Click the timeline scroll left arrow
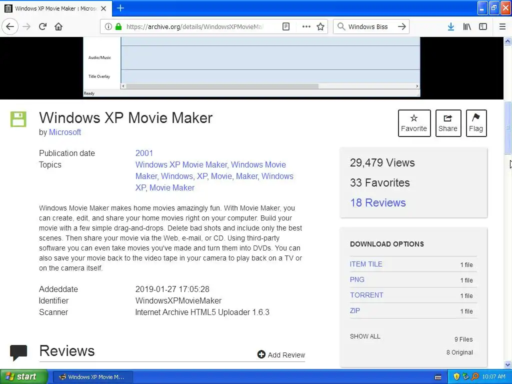Screen dimensions: 512x384 click(123, 86)
